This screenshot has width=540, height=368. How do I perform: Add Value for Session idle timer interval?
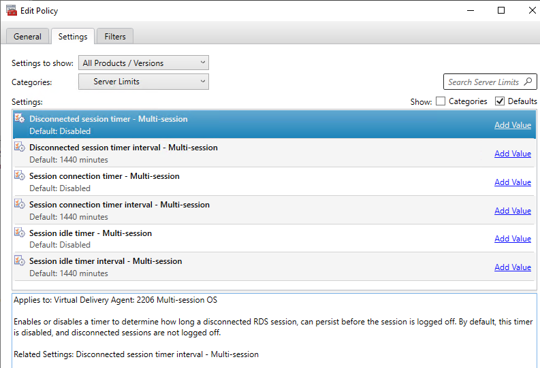(x=513, y=267)
